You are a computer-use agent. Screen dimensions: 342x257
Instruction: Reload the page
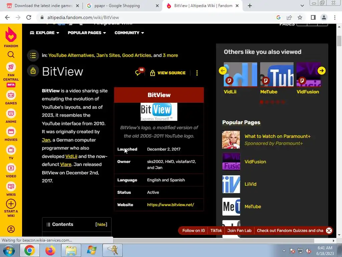coord(29,17)
